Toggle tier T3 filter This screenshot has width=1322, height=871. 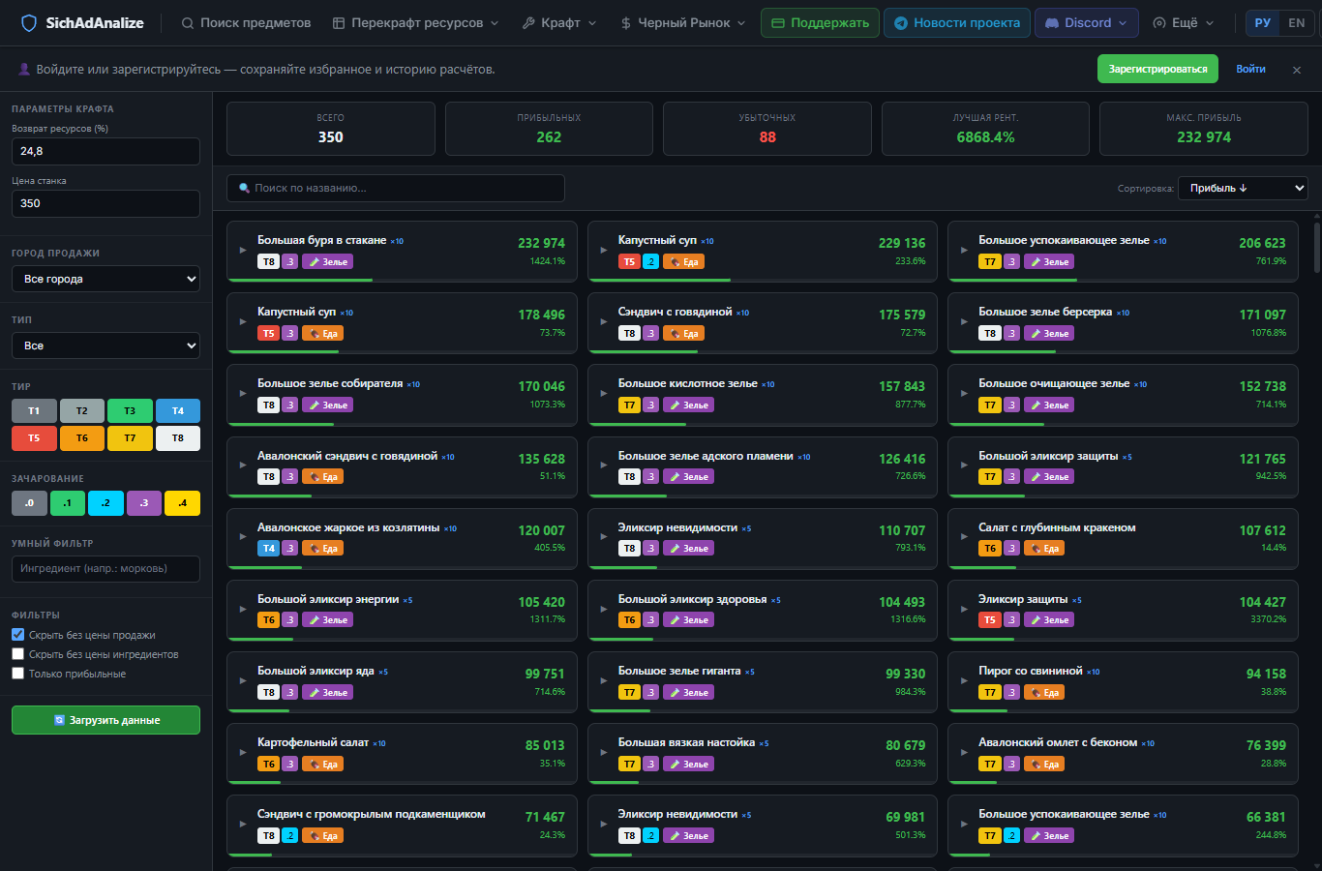tap(130, 411)
